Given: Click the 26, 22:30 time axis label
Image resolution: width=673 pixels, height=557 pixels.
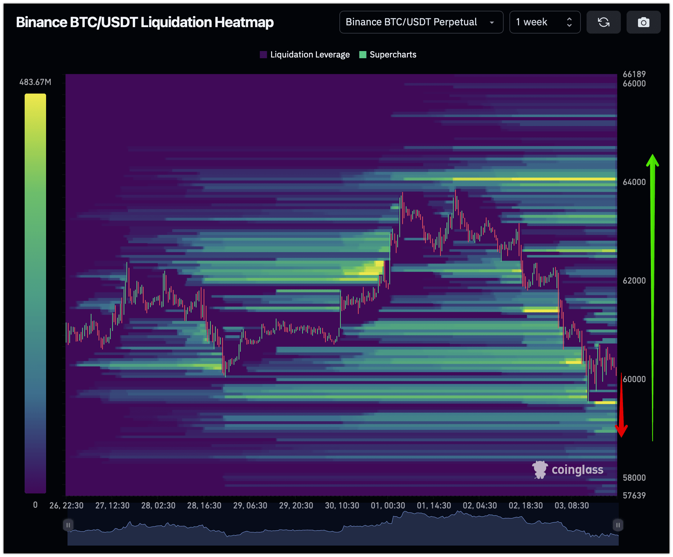Looking at the screenshot, I should tap(66, 506).
